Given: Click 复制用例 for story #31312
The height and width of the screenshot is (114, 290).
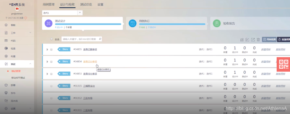Looking at the screenshot, I should 280,98.
